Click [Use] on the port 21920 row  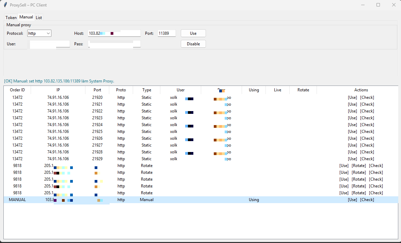click(x=352, y=97)
